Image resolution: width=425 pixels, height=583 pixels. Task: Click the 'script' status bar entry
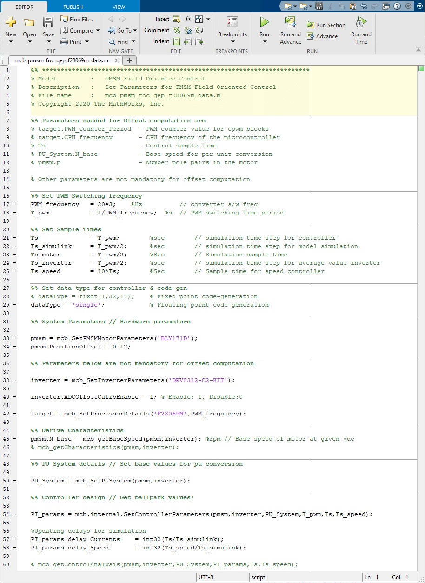pyautogui.click(x=259, y=577)
